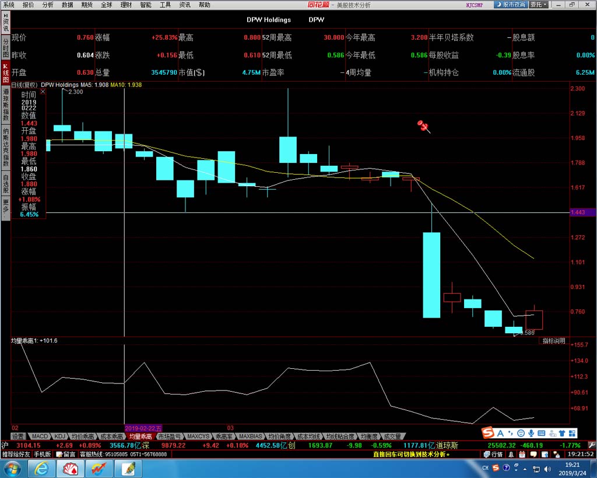The height and width of the screenshot is (478, 597).
Task: Switch to the KDJ indicator tab
Action: pos(59,436)
